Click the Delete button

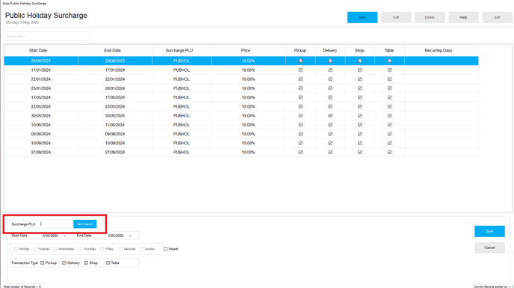point(430,17)
